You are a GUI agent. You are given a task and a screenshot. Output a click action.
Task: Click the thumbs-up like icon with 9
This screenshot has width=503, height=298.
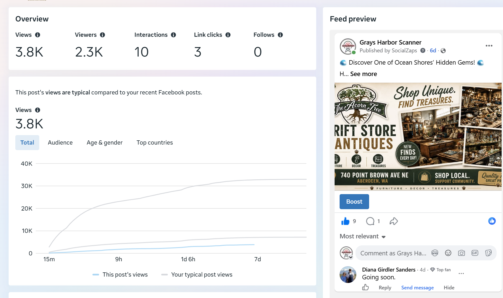coord(345,221)
